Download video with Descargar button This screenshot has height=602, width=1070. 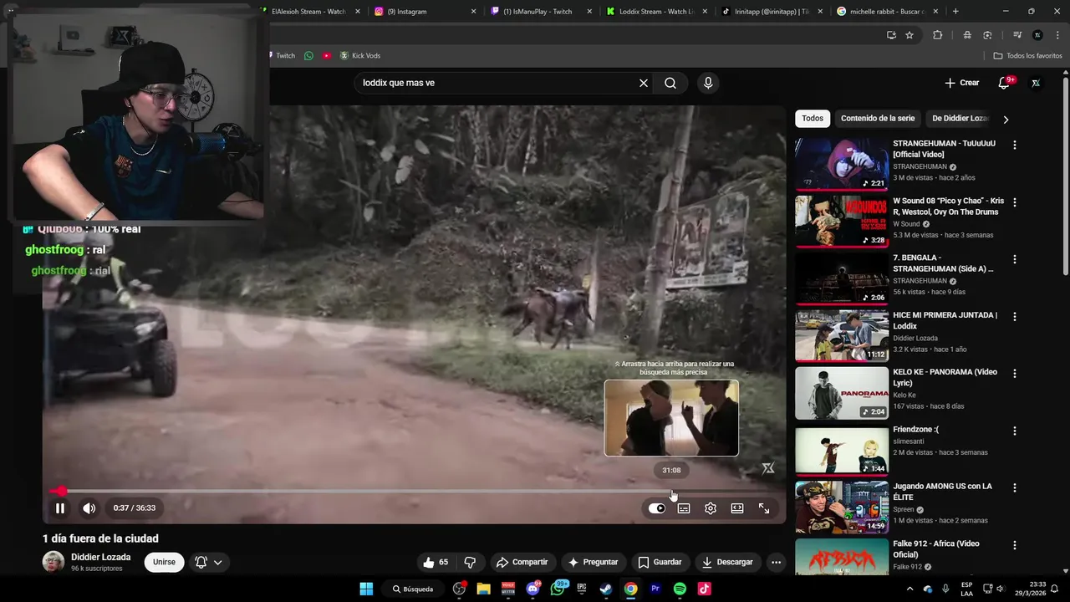[727, 562]
